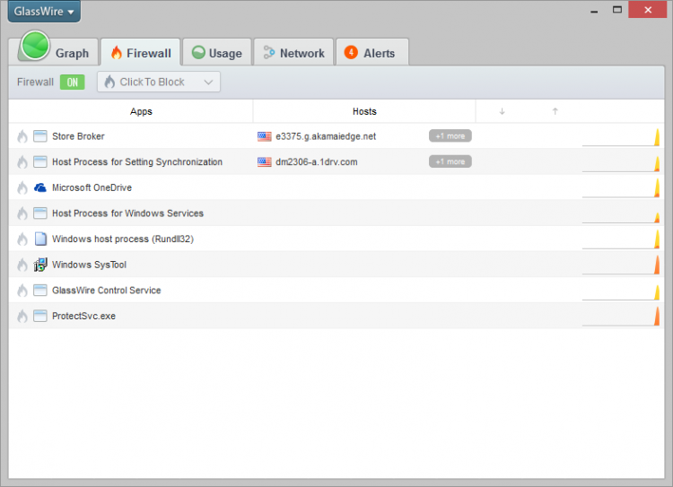Viewport: 673px width, 487px height.
Task: Click the ProtectSvc.exe traffic mini graph
Action: [621, 317]
